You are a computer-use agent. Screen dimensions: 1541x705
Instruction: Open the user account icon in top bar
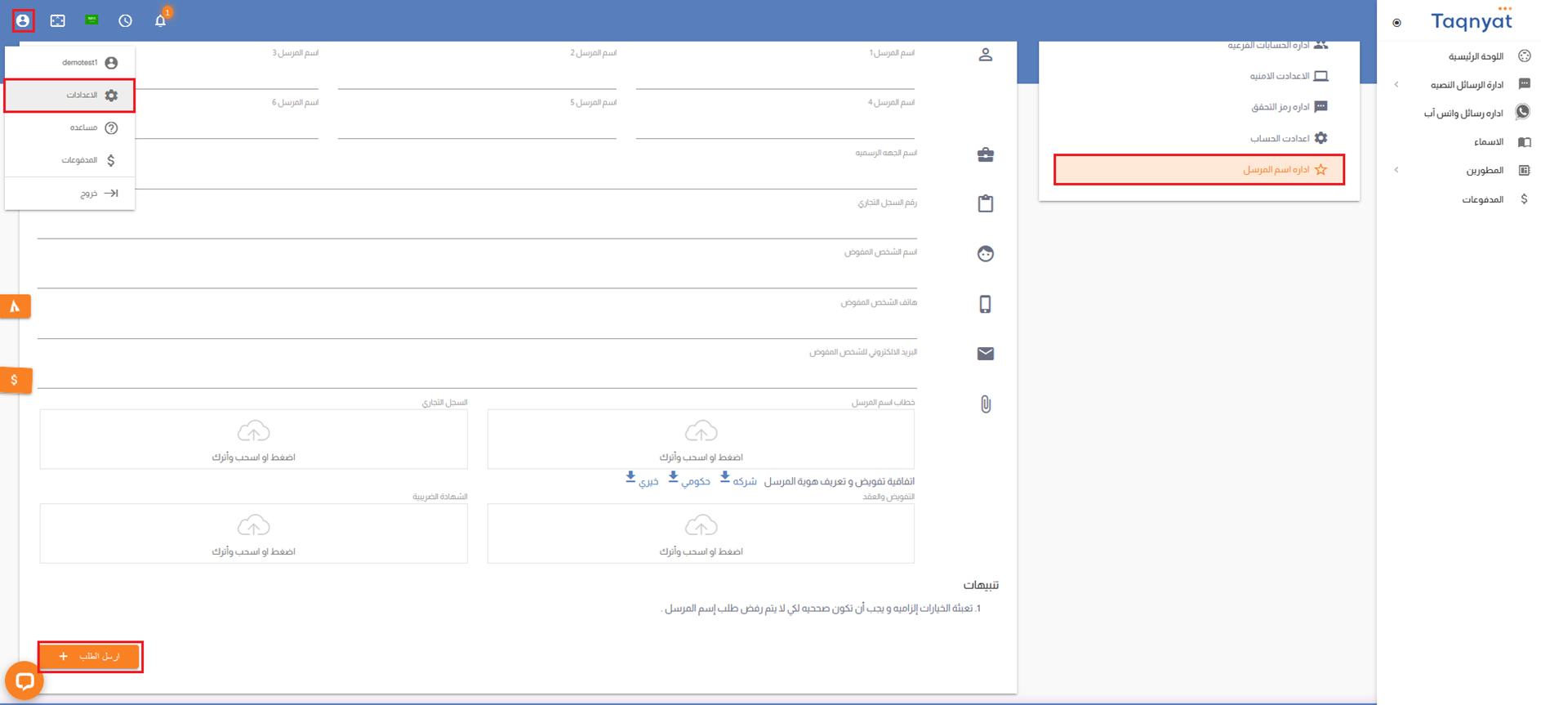[x=23, y=20]
